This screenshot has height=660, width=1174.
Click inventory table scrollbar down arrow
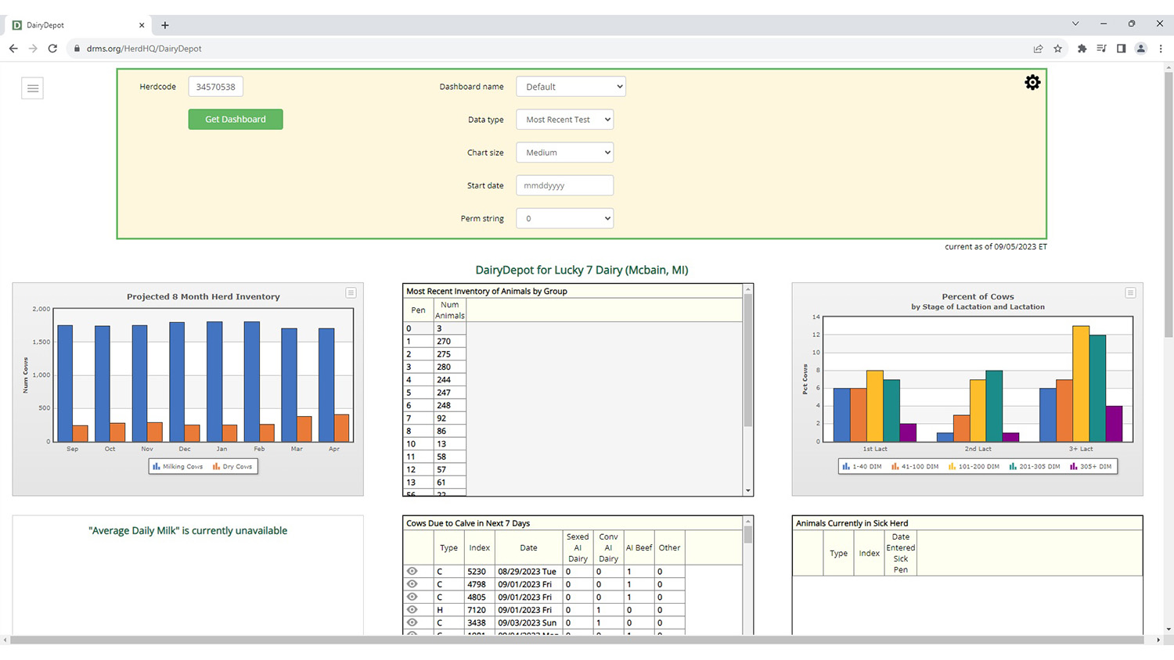coord(748,491)
